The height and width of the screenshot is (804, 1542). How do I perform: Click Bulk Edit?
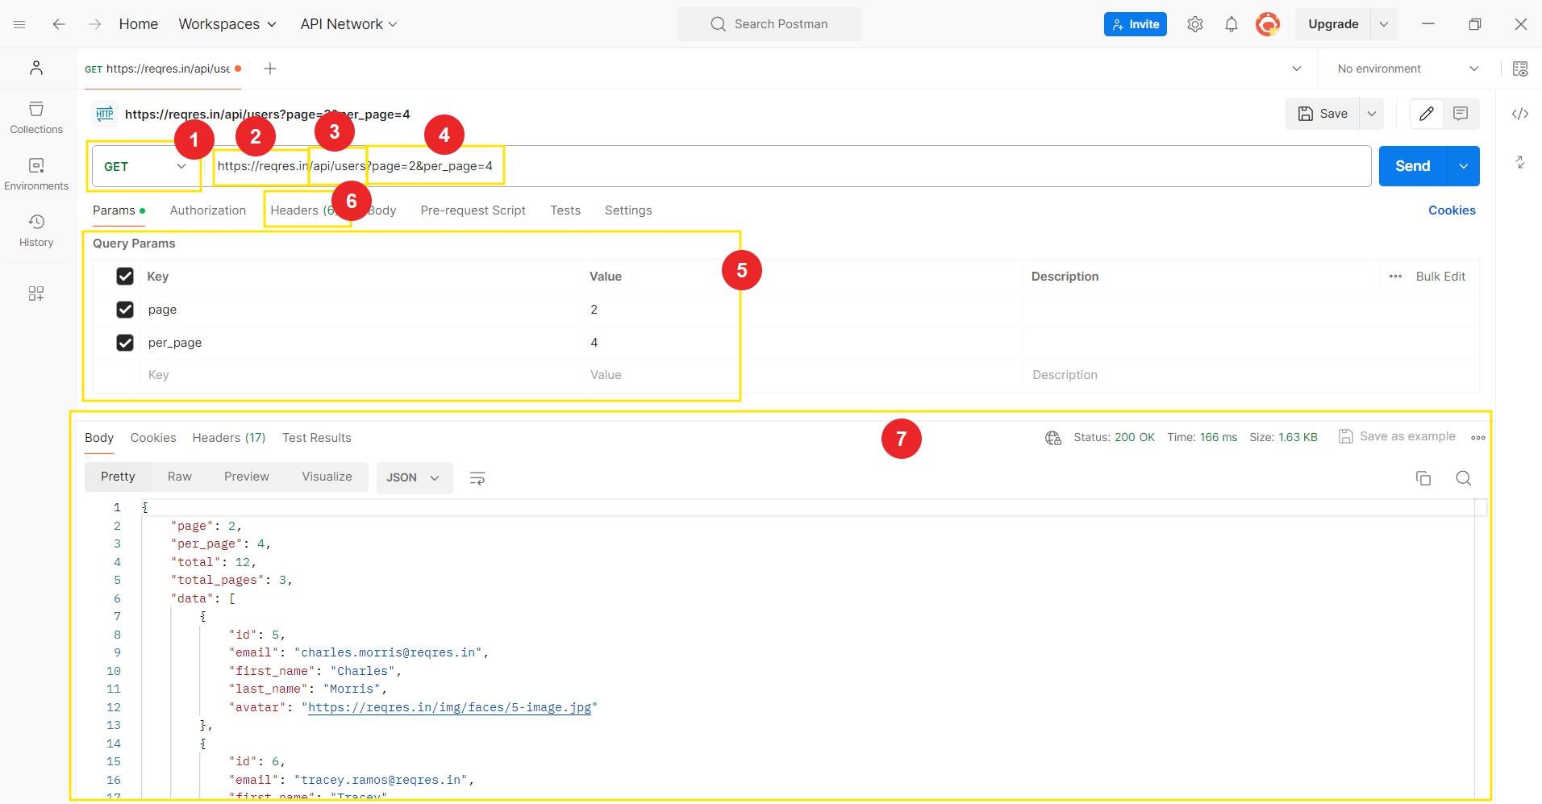(x=1440, y=276)
